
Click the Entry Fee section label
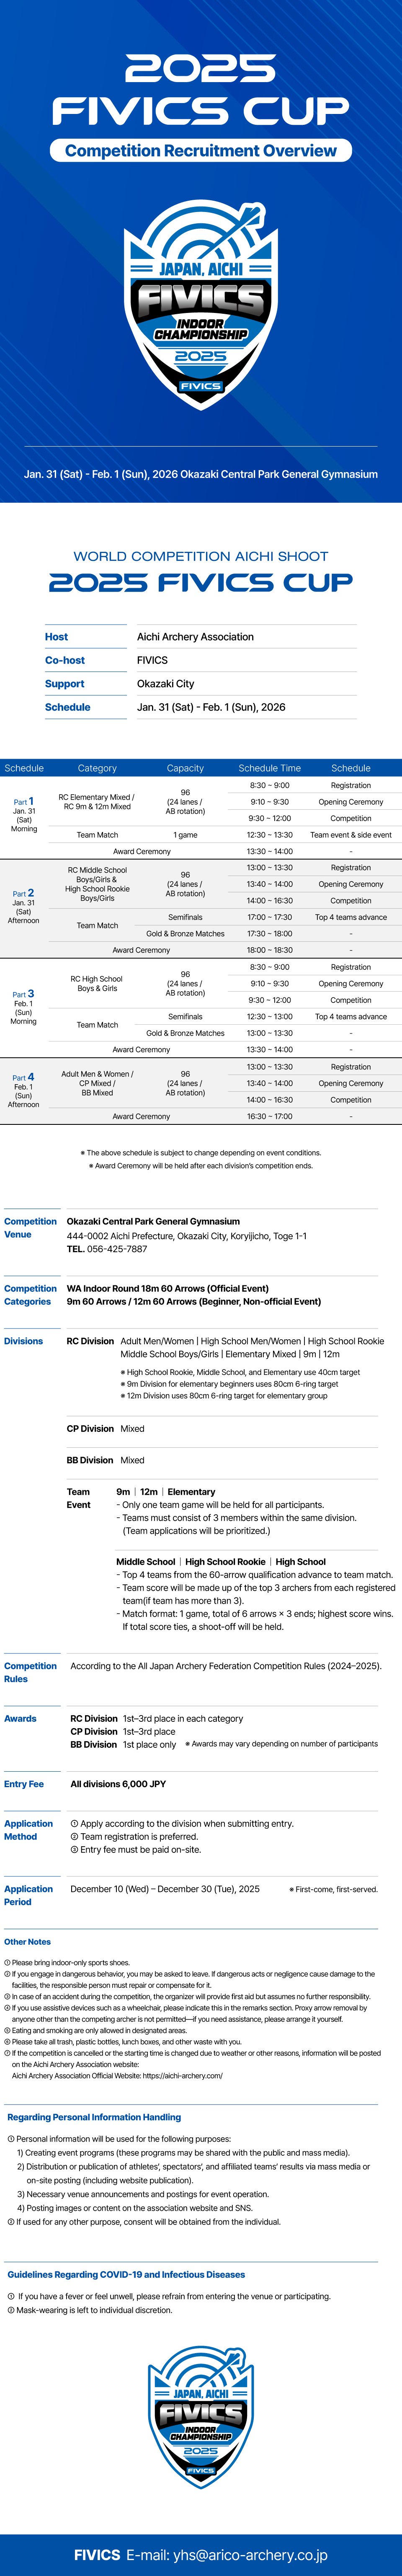click(24, 1784)
